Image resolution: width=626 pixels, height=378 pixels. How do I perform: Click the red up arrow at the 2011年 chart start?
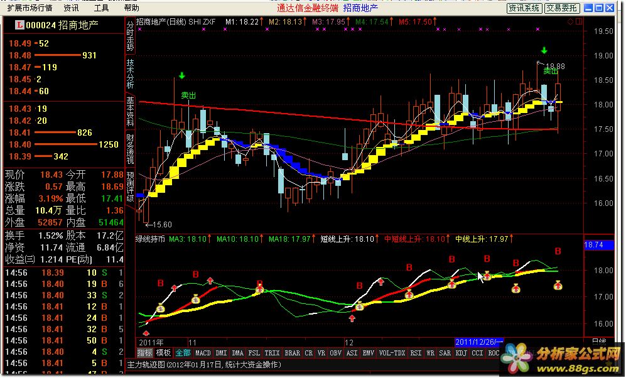(x=146, y=333)
